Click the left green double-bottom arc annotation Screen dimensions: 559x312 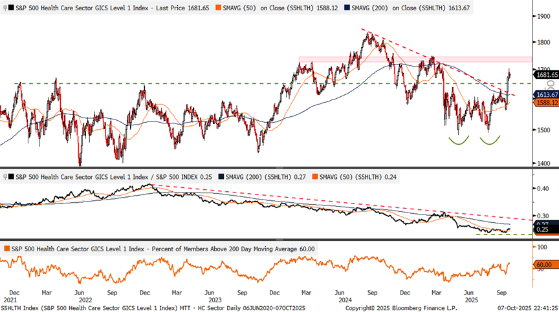[x=459, y=141]
